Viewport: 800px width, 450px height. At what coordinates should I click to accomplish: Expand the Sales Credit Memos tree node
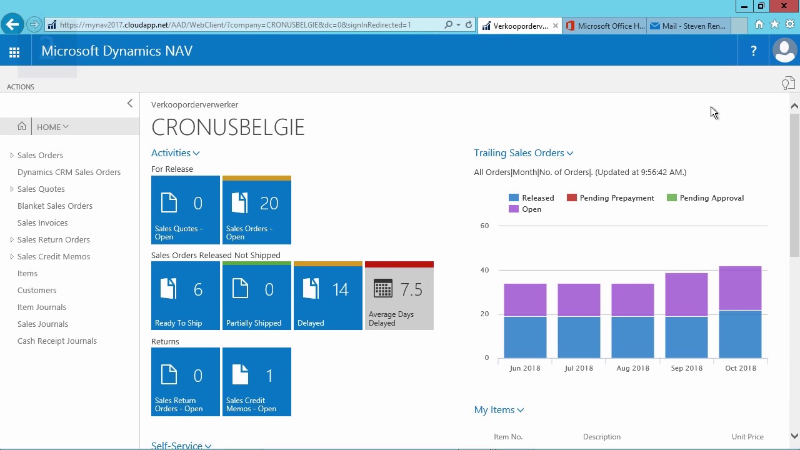pos(12,256)
